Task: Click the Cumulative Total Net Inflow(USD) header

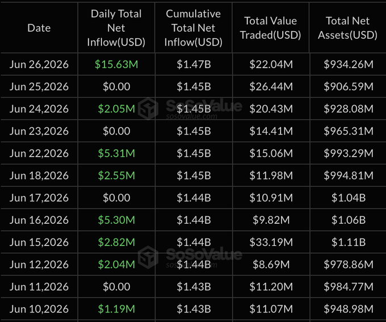Action: pyautogui.click(x=194, y=28)
